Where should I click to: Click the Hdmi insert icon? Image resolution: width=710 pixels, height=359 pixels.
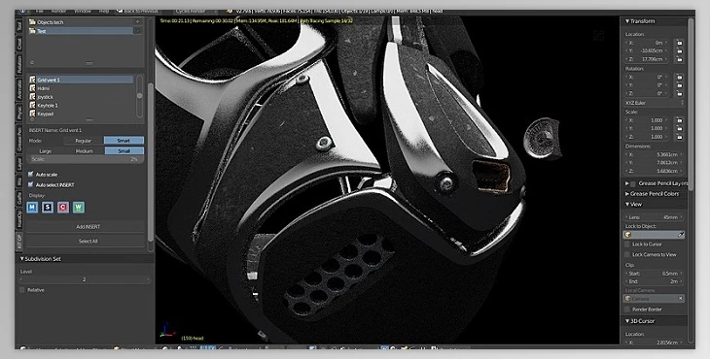coord(33,88)
